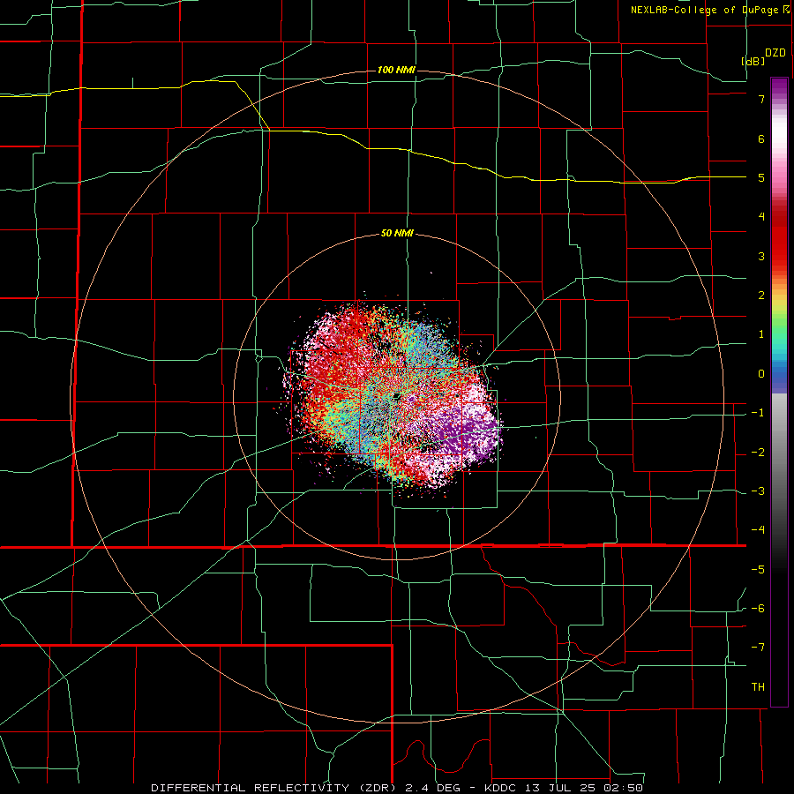The width and height of the screenshot is (794, 794).
Task: Click the TH threshold label
Action: pyautogui.click(x=758, y=687)
